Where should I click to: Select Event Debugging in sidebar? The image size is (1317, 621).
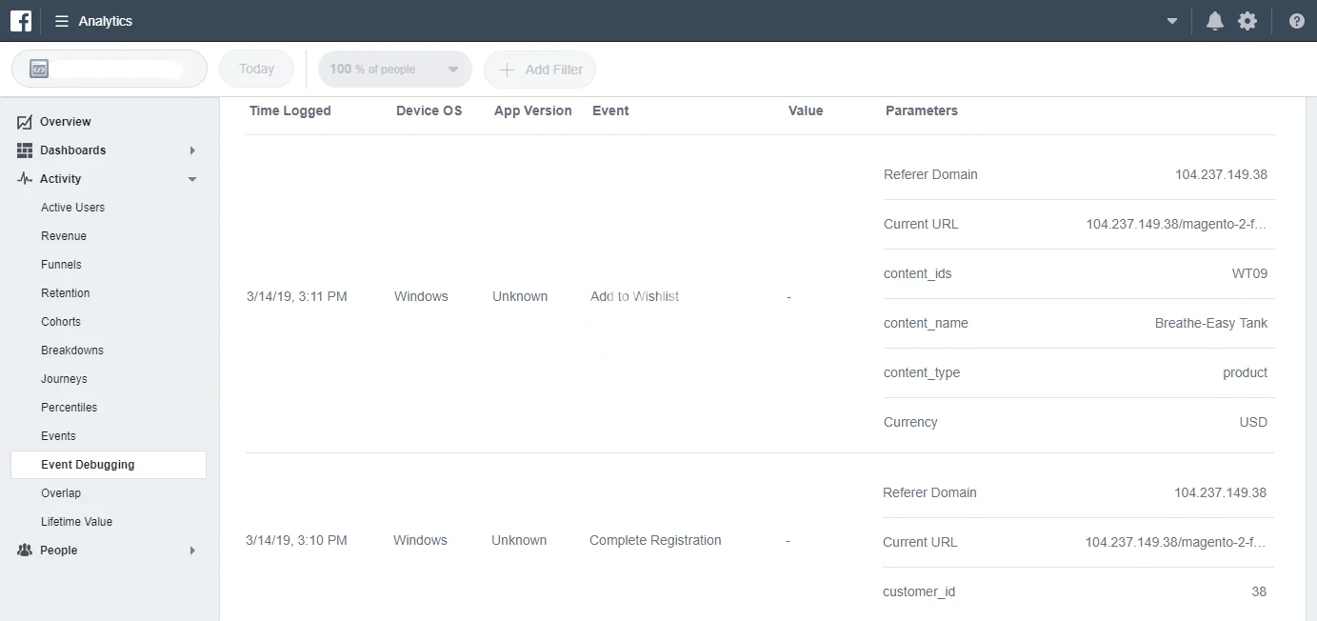click(x=88, y=465)
